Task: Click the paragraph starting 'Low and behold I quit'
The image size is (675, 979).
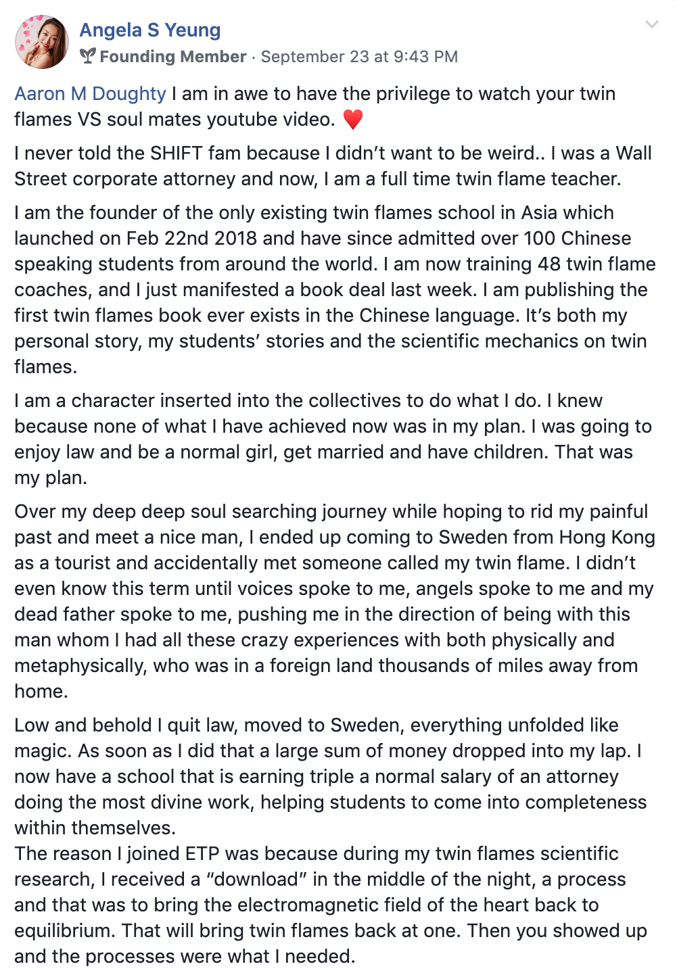Action: click(331, 776)
